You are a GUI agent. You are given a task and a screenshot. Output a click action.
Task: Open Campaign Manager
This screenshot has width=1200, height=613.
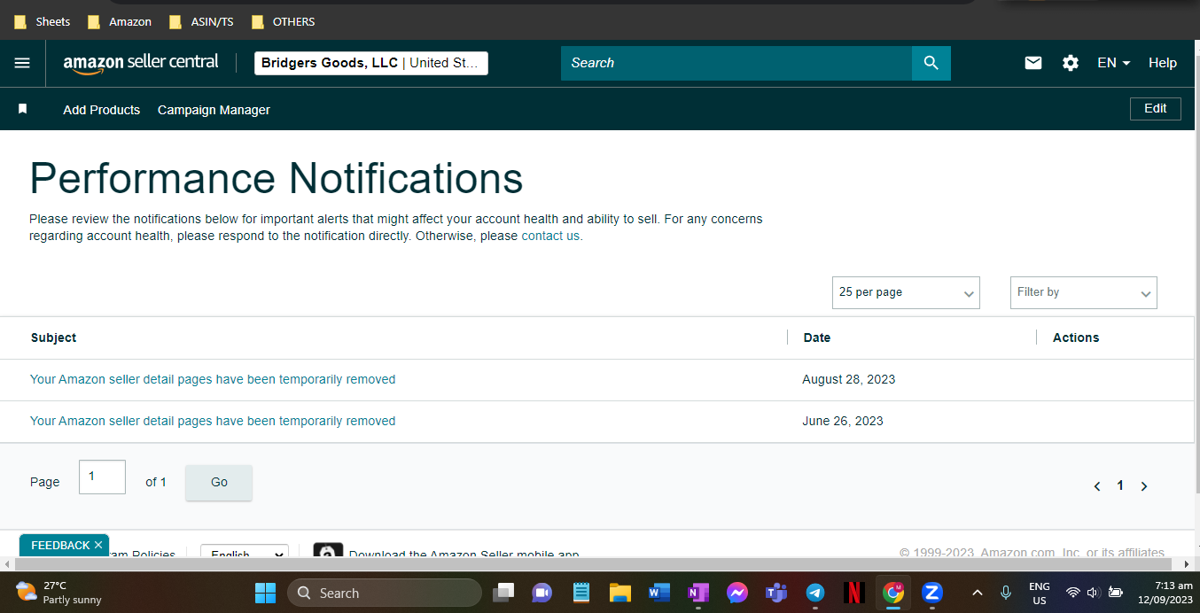click(214, 110)
